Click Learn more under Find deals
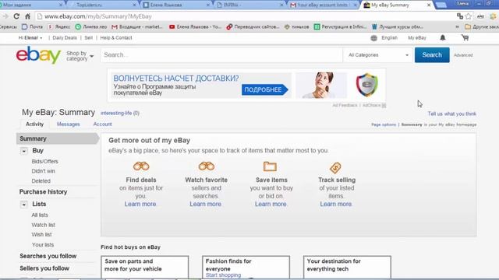 140,204
